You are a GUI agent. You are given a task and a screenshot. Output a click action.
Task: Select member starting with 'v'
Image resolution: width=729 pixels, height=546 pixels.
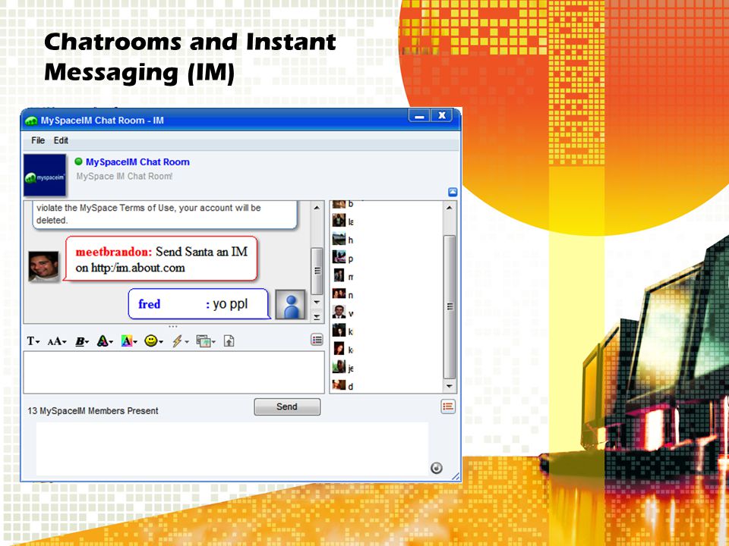(343, 313)
